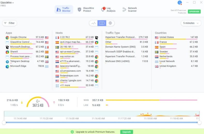This screenshot has height=134, width=204.
Task: Click the bell alert icon in gauge
Action: pyautogui.click(x=37, y=101)
